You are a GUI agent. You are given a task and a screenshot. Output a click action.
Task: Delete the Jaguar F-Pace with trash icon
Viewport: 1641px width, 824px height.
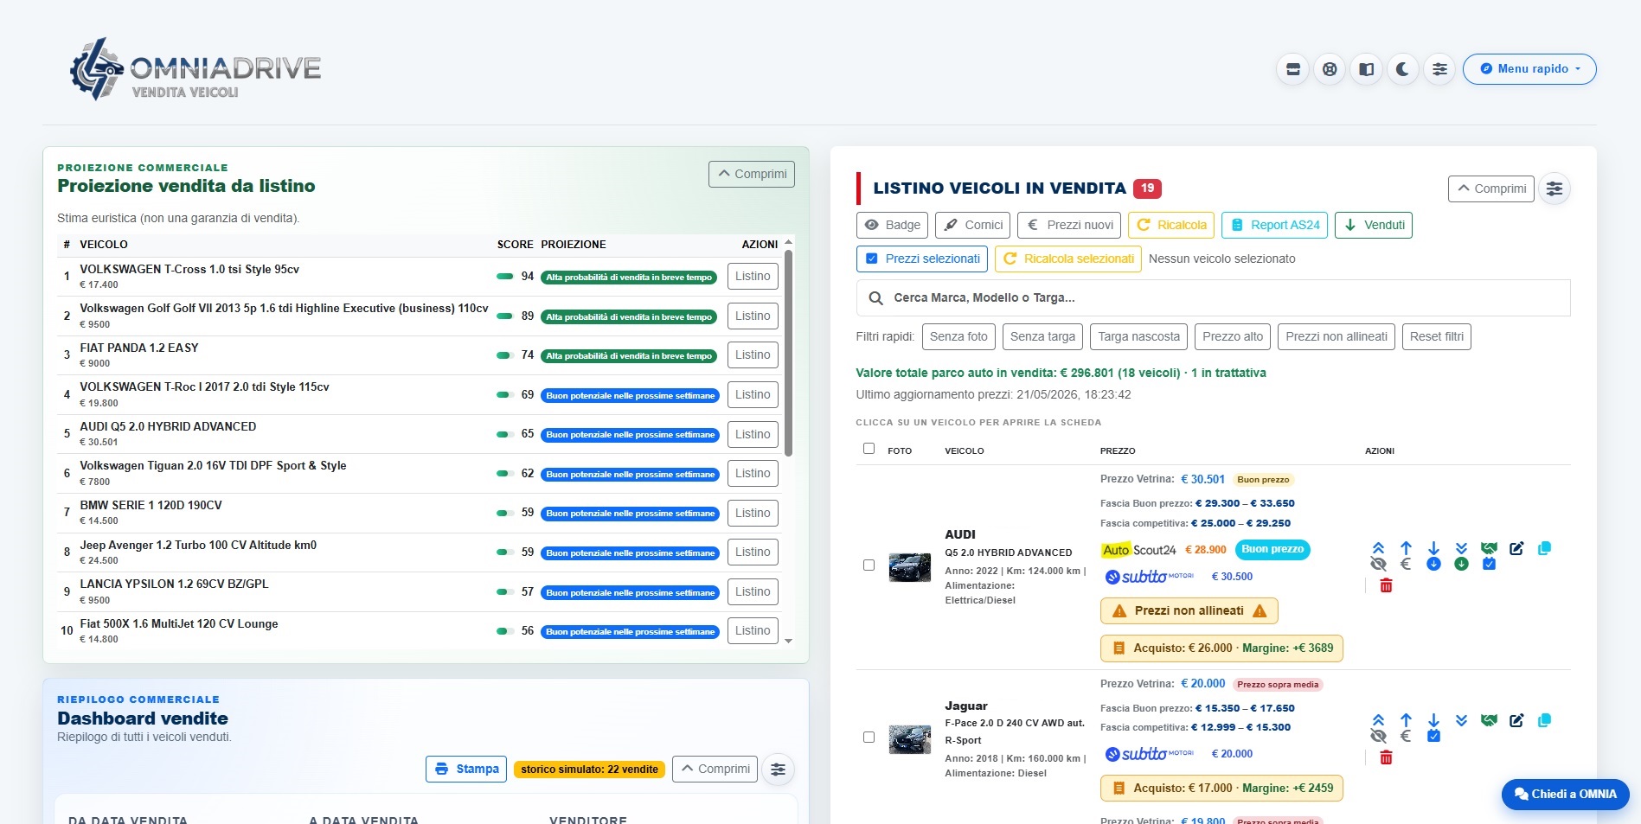tap(1386, 757)
